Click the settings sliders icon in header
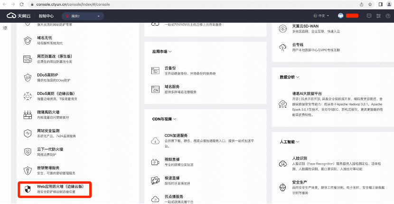 [378, 16]
